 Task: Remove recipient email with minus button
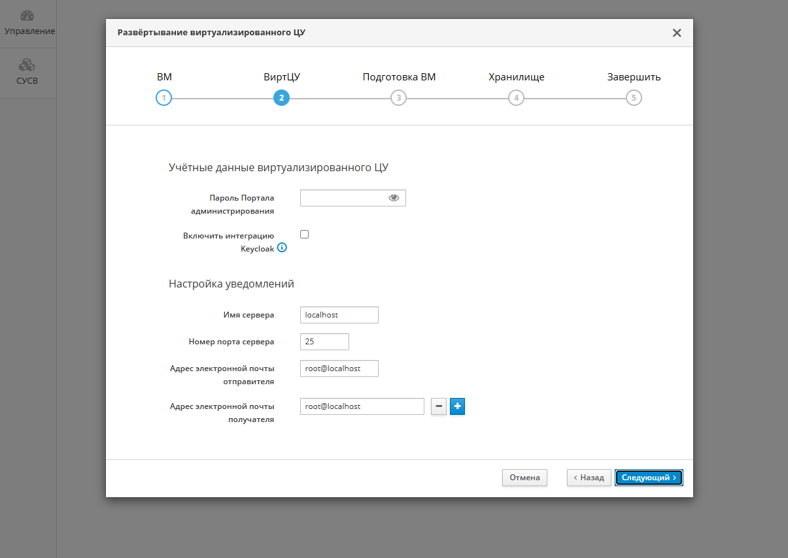pos(439,407)
